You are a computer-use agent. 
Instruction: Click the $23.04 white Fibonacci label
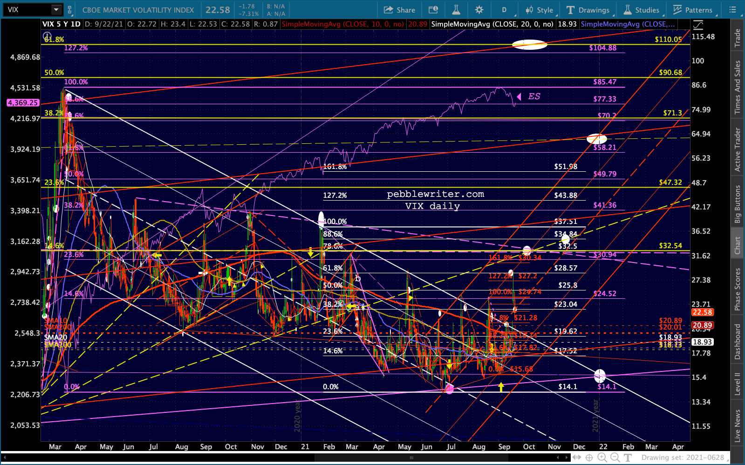click(566, 304)
